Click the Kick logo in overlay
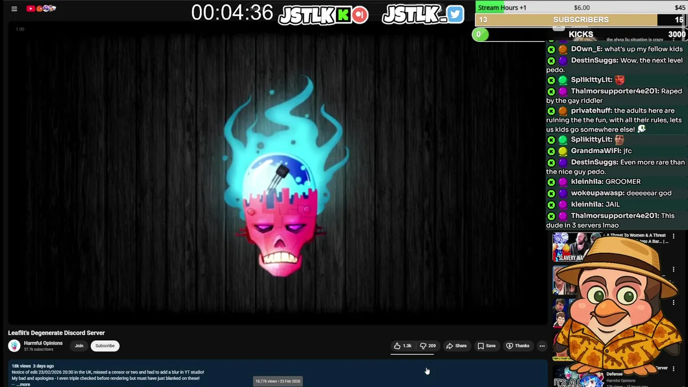Screen dimensions: 688x387 click(x=343, y=15)
